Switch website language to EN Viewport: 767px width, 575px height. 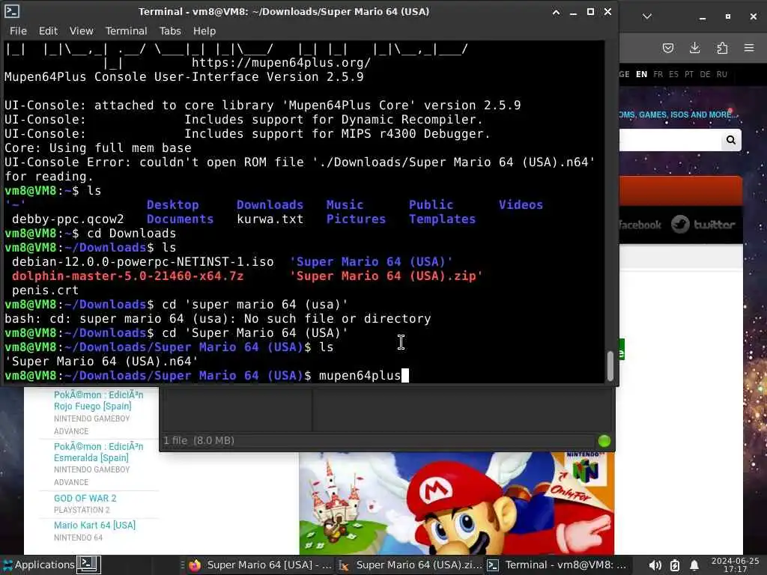click(x=641, y=74)
